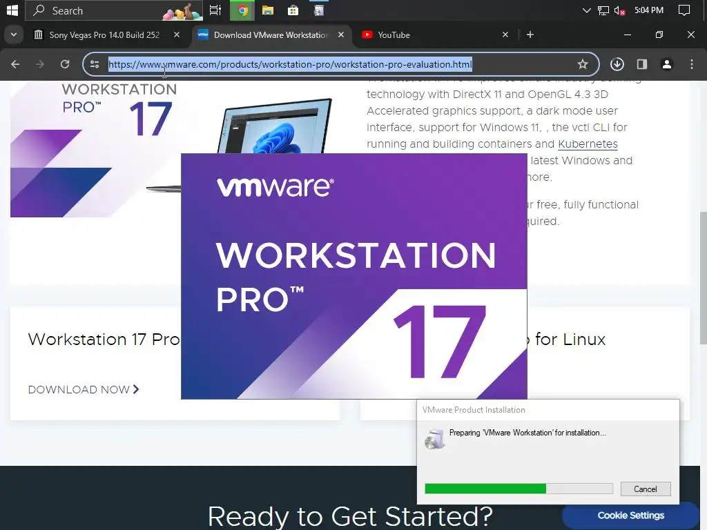Open File Explorer from the taskbar
The width and height of the screenshot is (707, 530).
tap(268, 10)
